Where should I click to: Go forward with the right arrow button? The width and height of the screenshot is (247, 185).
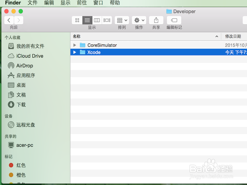[x=19, y=20]
